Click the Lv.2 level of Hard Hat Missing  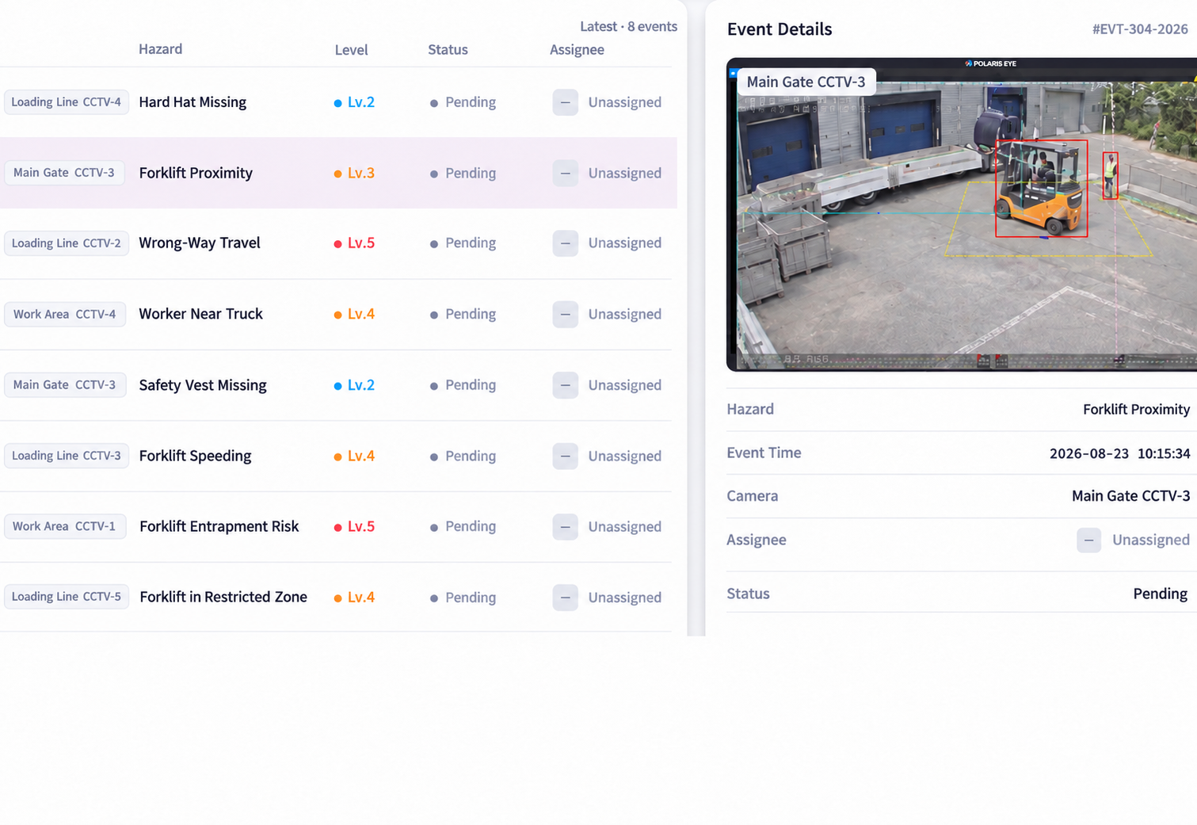pos(355,102)
